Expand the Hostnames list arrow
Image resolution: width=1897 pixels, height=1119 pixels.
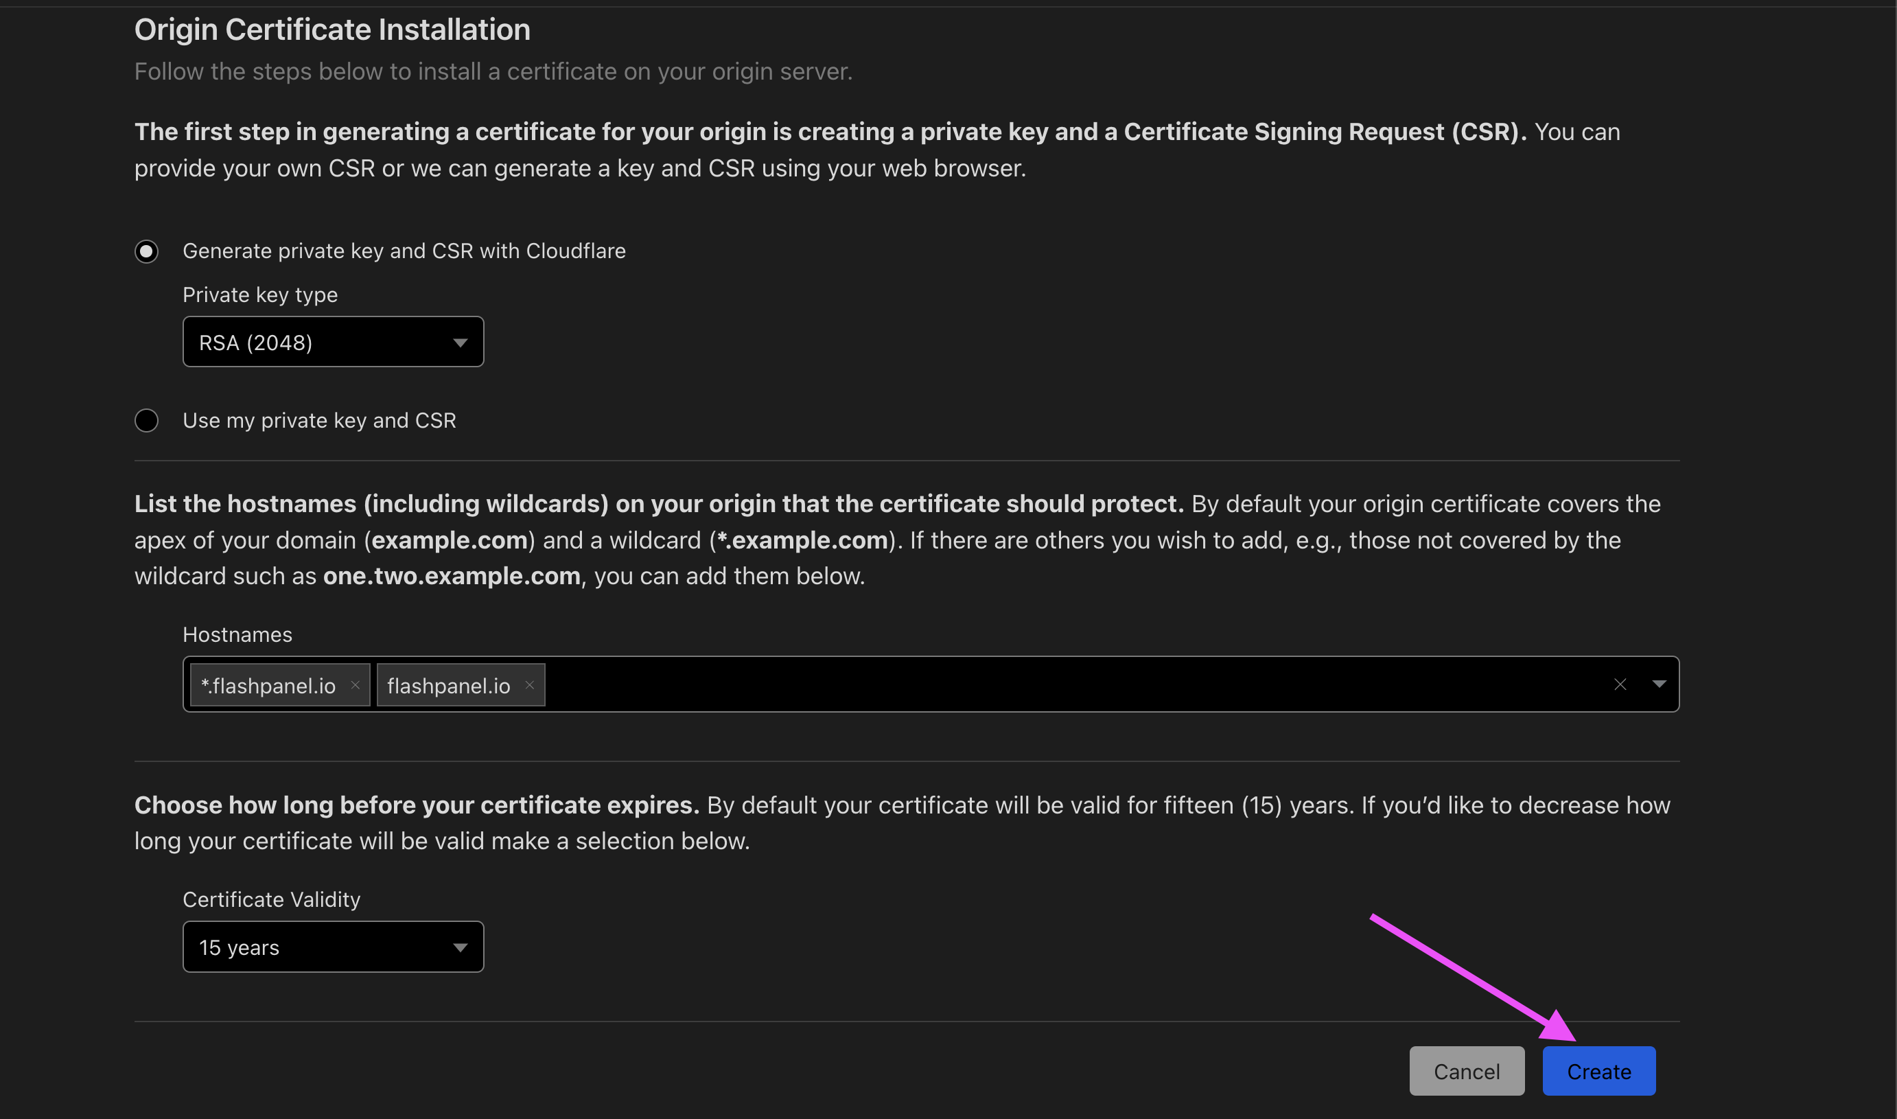(x=1659, y=684)
